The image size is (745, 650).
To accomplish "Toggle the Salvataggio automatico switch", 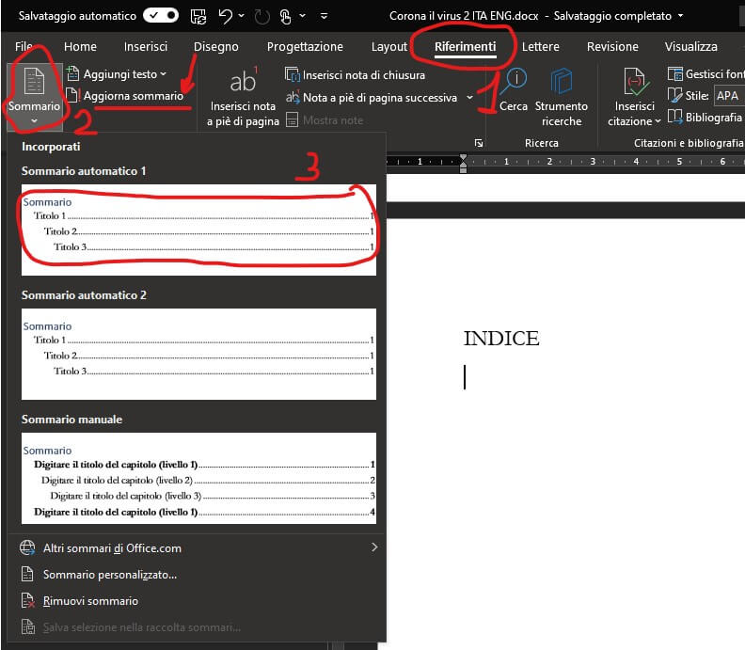I will pyautogui.click(x=160, y=16).
